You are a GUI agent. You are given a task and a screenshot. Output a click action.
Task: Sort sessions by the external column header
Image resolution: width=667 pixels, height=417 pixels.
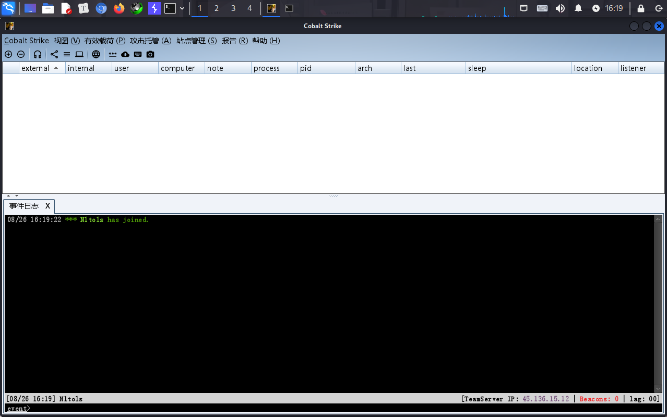[x=35, y=68]
